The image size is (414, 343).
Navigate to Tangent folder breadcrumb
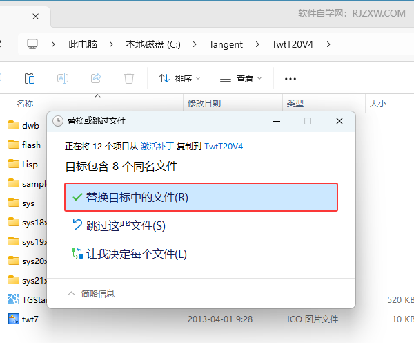pos(226,44)
